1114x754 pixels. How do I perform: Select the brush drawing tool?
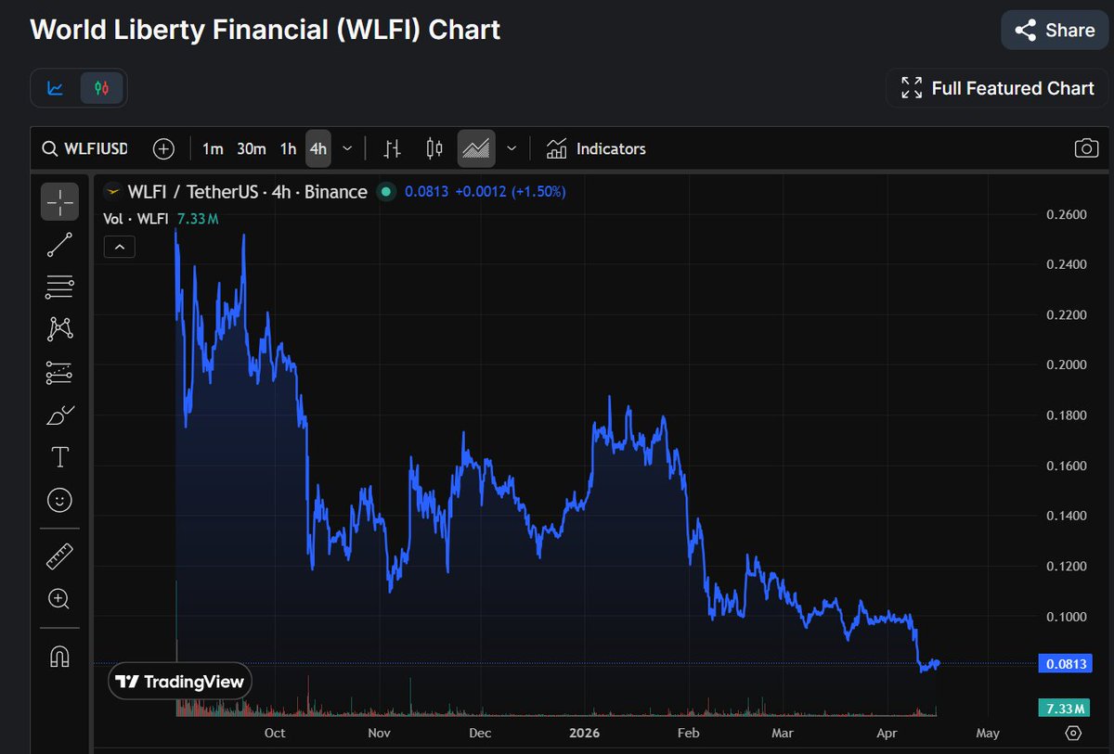(59, 415)
